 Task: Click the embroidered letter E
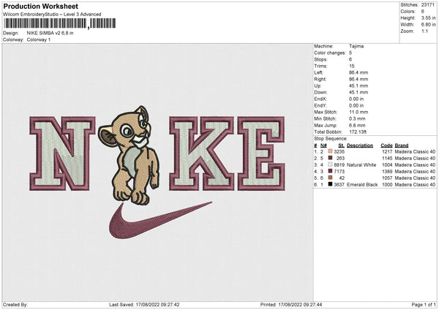click(x=261, y=154)
